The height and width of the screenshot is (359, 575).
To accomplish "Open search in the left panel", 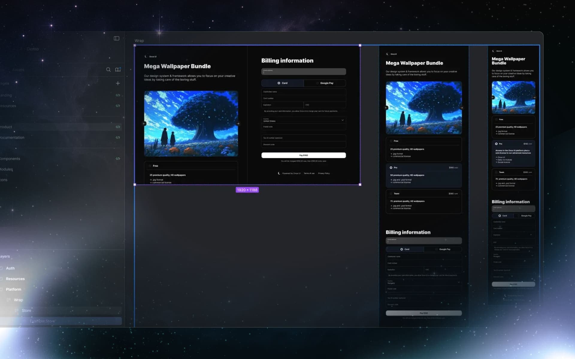I will (x=108, y=69).
